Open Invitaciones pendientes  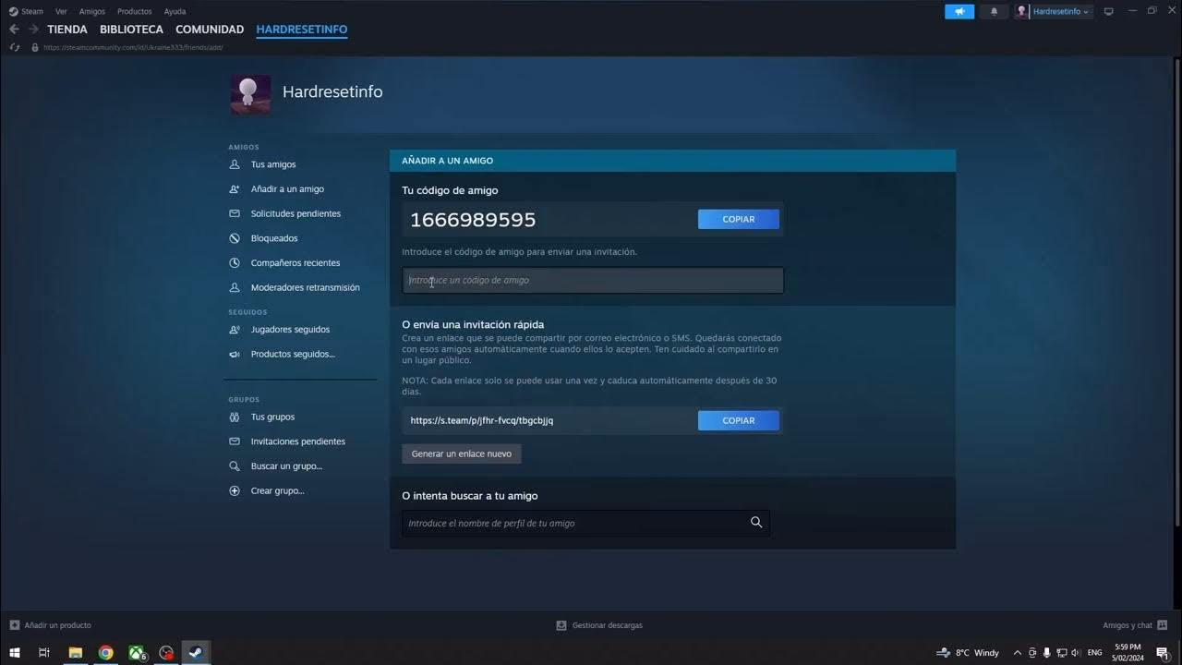pyautogui.click(x=297, y=441)
